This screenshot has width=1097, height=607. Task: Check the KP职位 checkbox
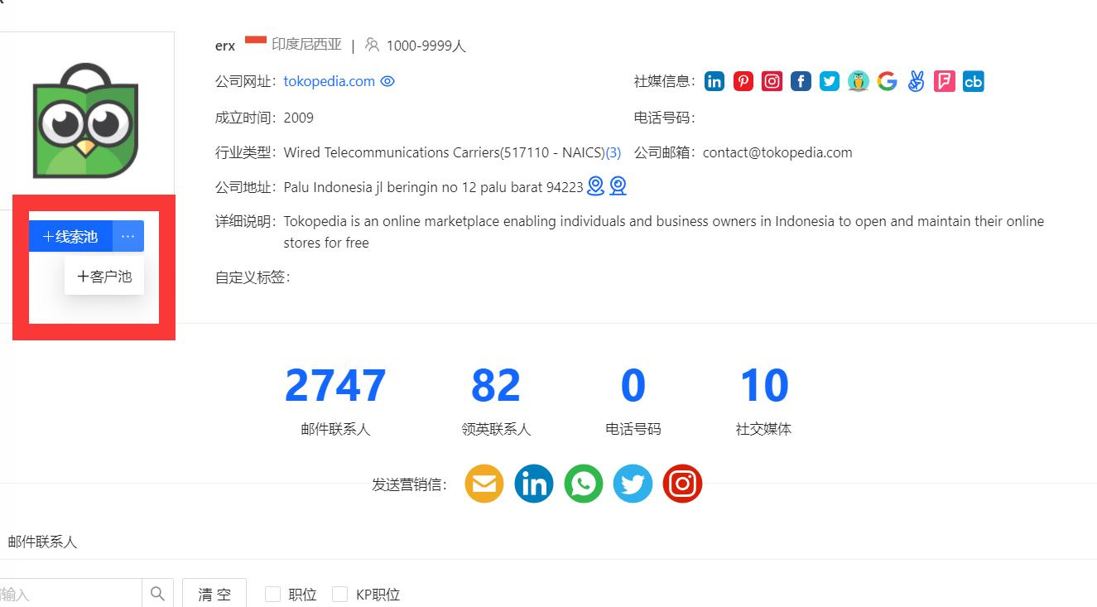[339, 594]
